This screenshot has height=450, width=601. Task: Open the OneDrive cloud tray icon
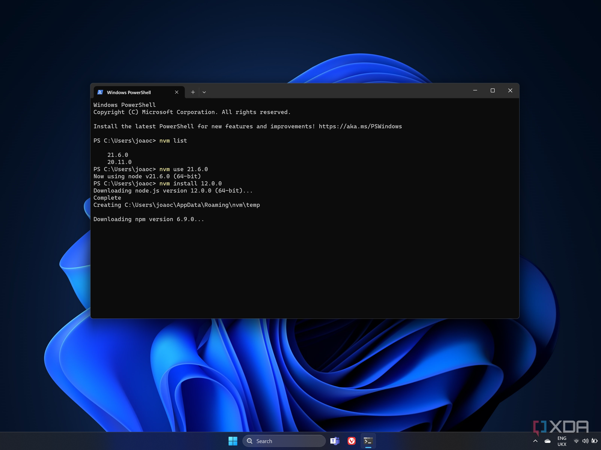click(x=548, y=441)
